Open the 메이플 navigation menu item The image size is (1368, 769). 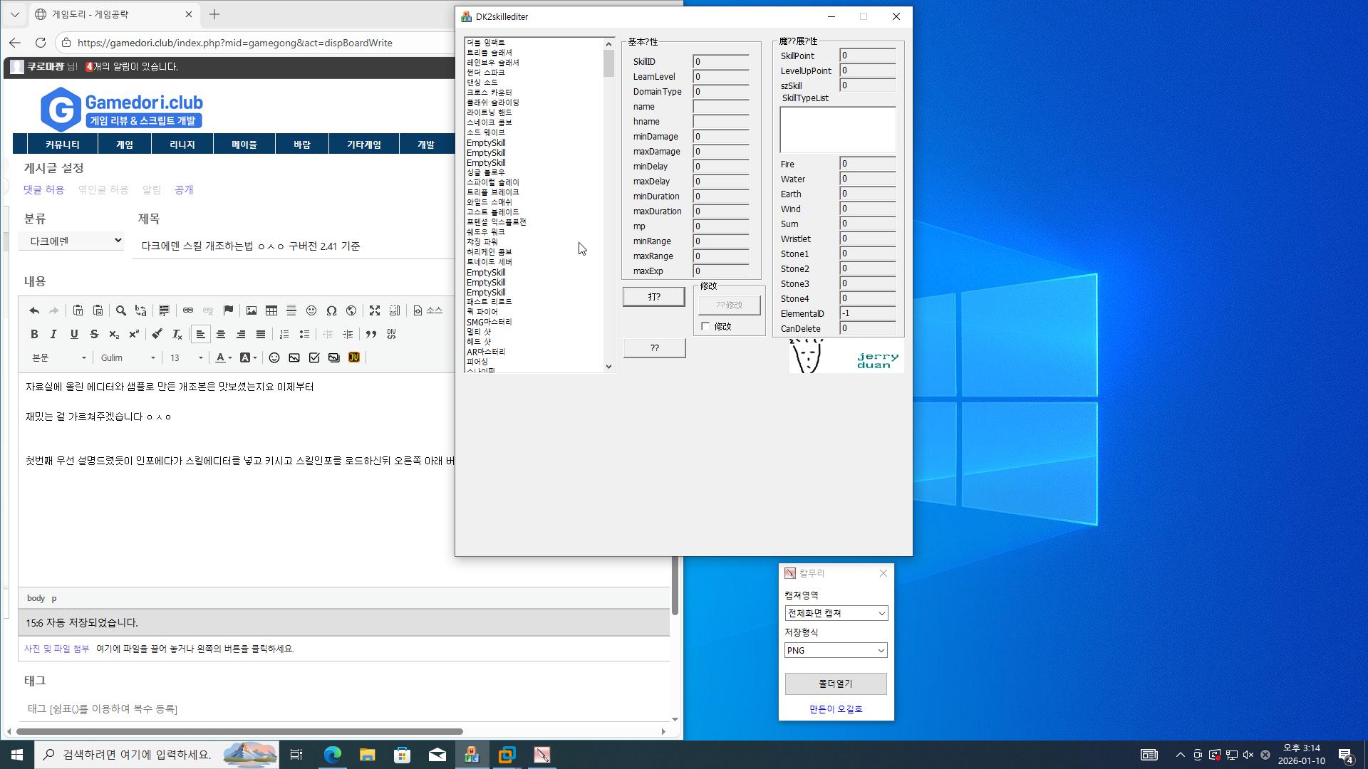click(244, 145)
